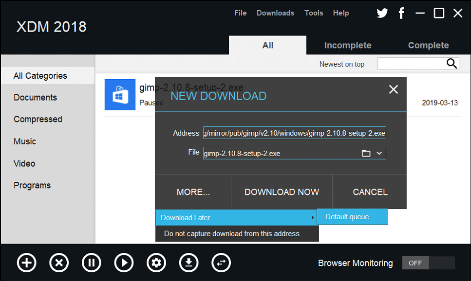The image size is (471, 281).
Task: Choose Do not capture download from this address
Action: pos(237,234)
